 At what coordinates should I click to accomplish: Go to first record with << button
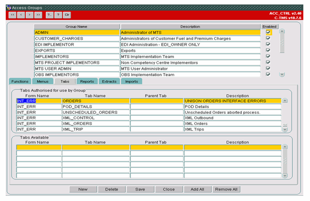pyautogui.click(x=12, y=15)
